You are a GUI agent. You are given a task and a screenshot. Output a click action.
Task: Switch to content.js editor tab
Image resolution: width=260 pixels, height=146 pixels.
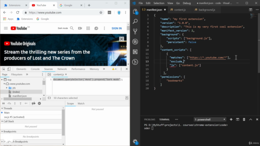[x=180, y=10]
